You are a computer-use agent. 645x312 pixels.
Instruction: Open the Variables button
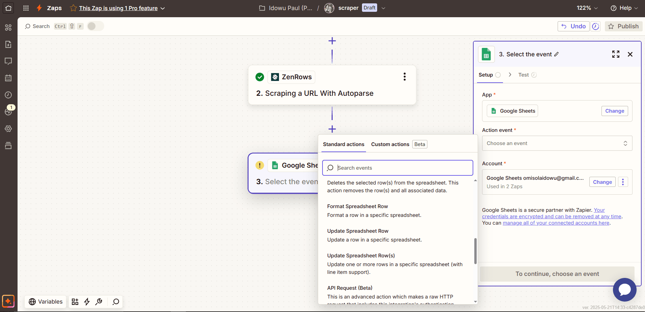(46, 302)
